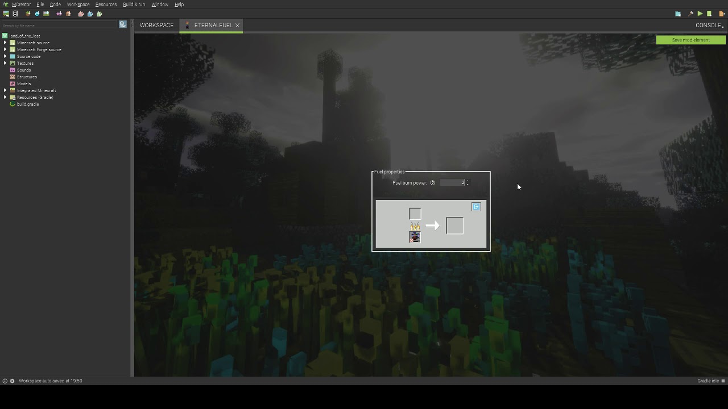
Task: Click the search magnifier button
Action: click(x=122, y=24)
